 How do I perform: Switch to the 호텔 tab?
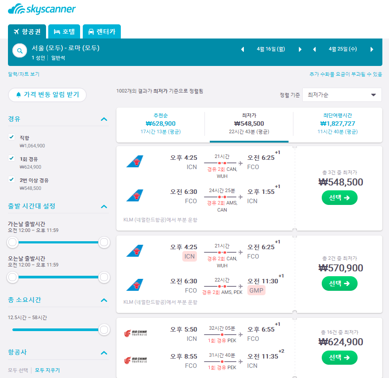coord(64,32)
